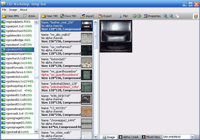Click the TXD Workshop title bar icon

click(x=3, y=4)
